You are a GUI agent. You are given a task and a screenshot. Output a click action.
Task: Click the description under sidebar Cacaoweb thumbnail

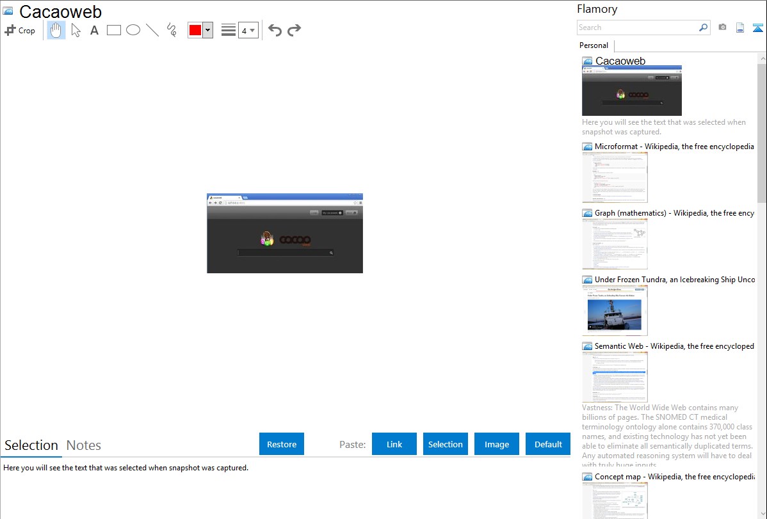[x=664, y=127]
